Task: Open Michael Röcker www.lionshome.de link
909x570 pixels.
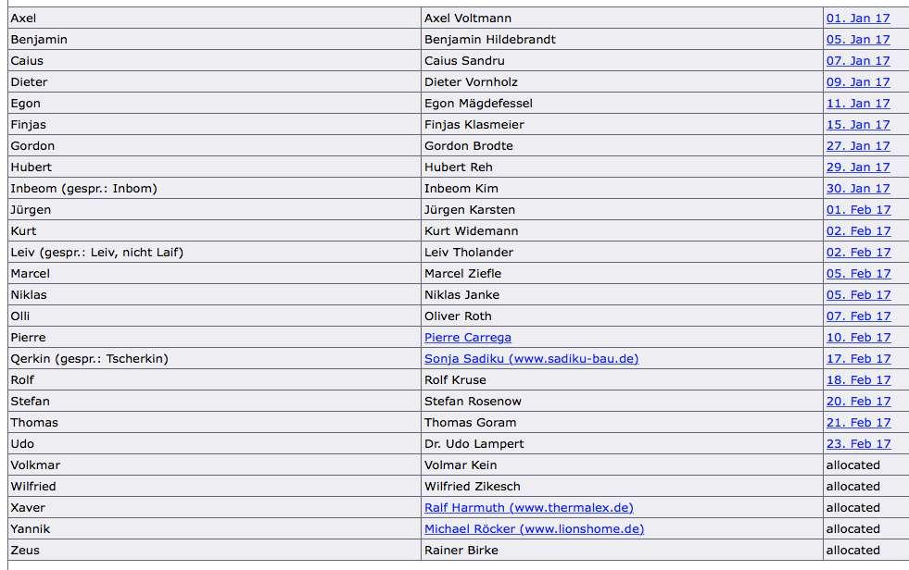Action: pyautogui.click(x=534, y=529)
